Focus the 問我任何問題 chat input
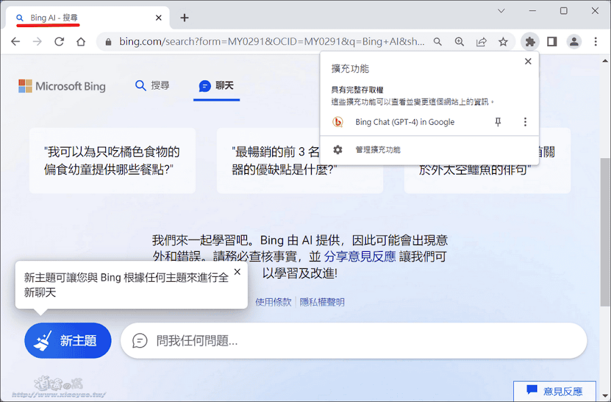The image size is (611, 402). point(354,340)
